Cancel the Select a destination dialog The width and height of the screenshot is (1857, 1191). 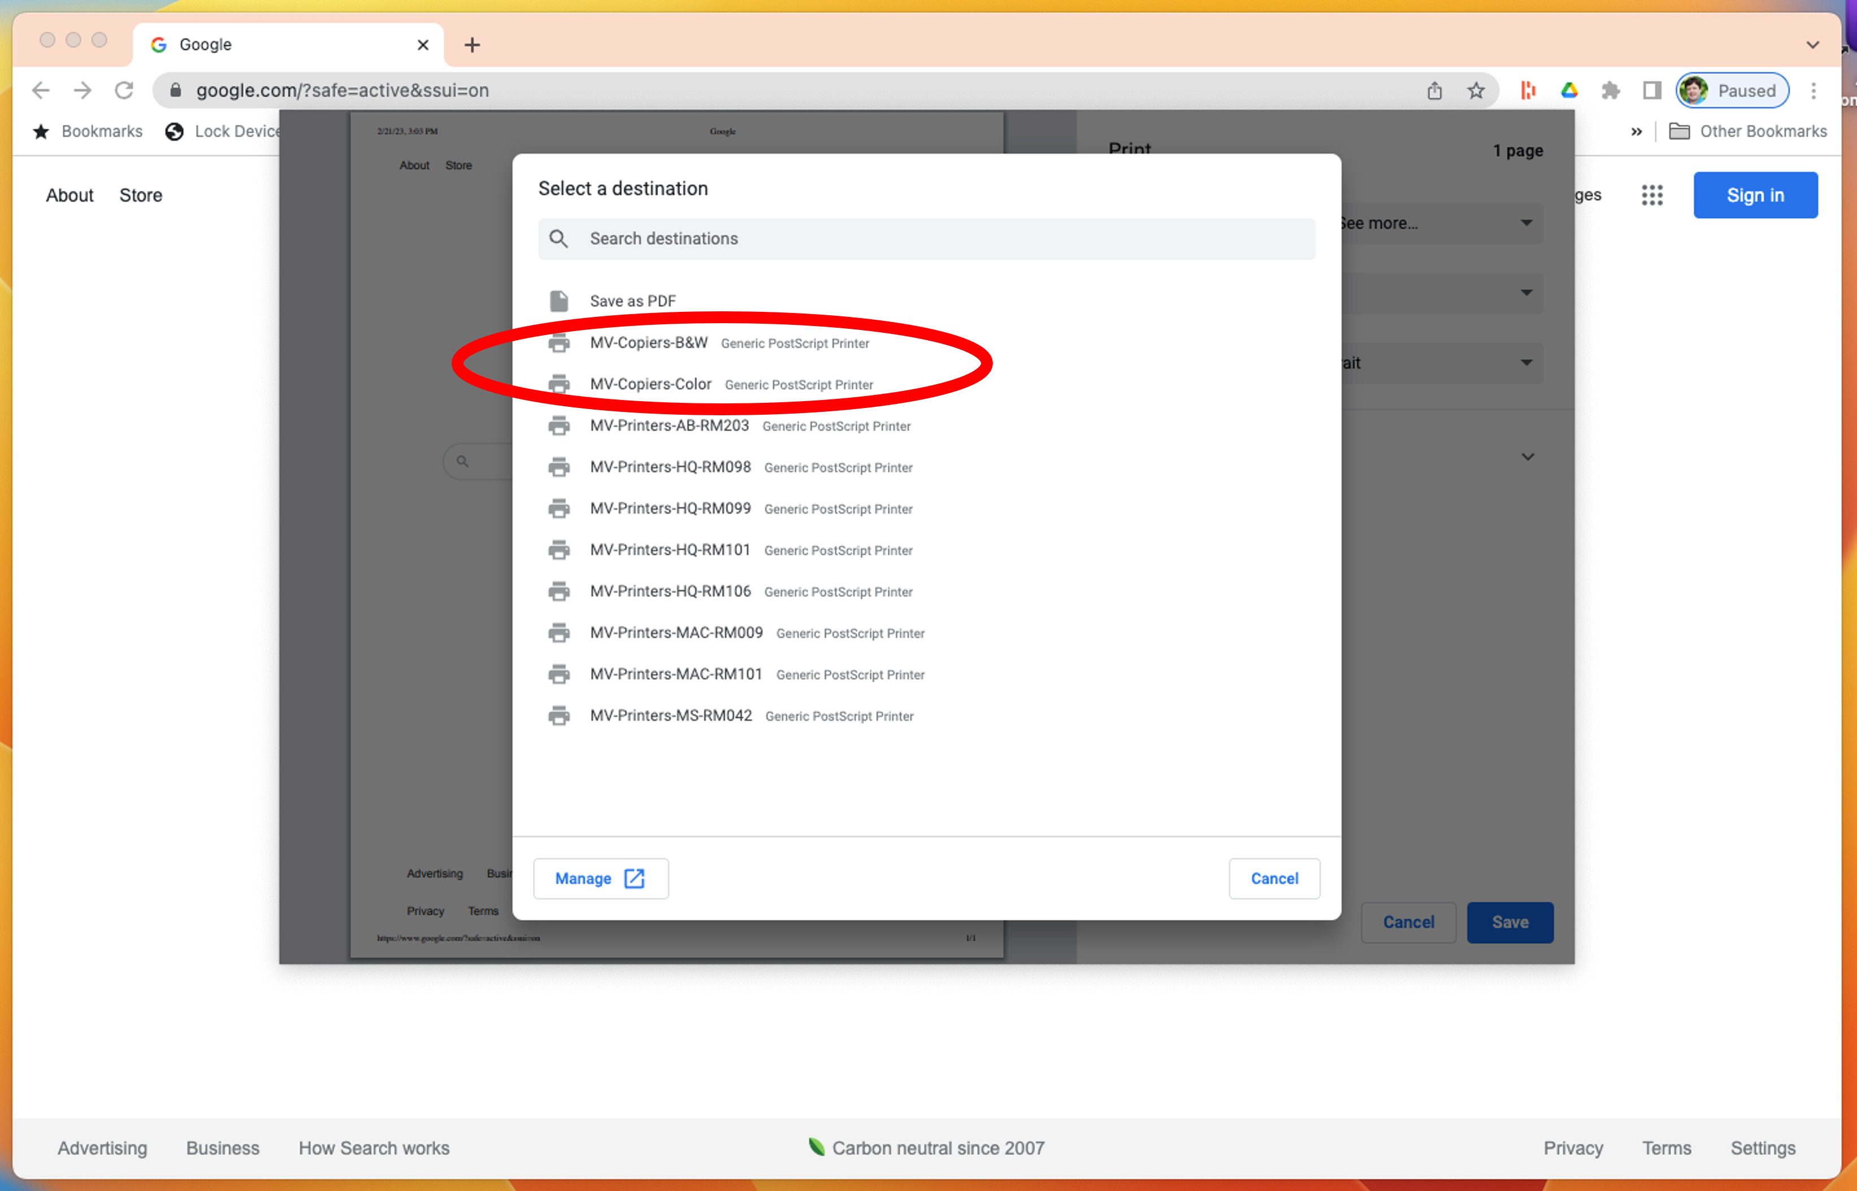click(1274, 878)
